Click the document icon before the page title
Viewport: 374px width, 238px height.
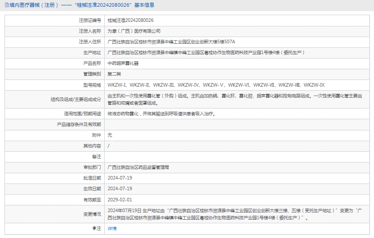[4, 5]
